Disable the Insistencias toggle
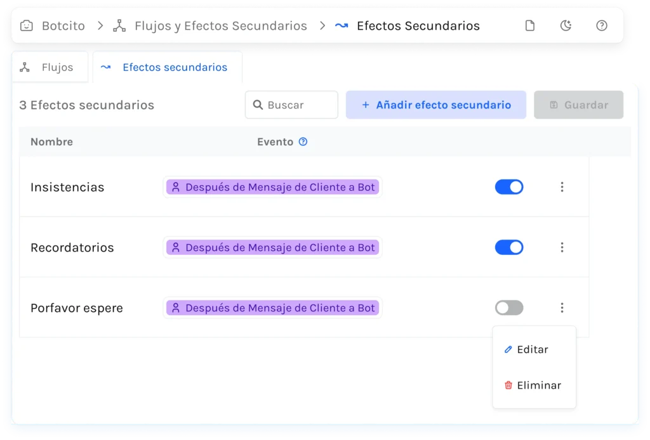 [x=509, y=187]
